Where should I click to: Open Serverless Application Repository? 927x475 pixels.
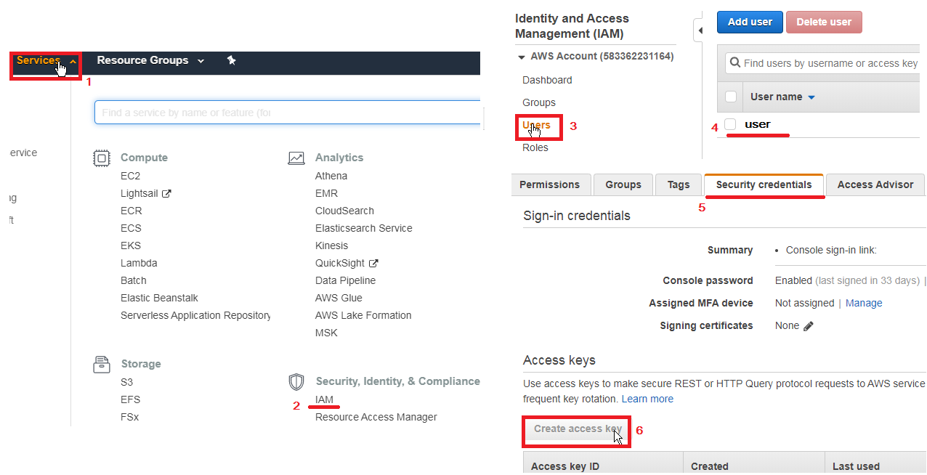[195, 315]
